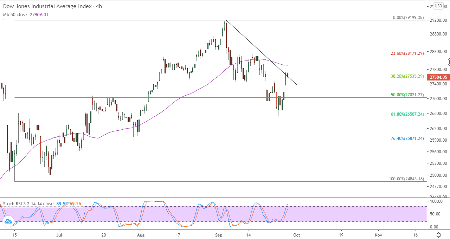Select the 100.00%(24843.18) Fibonacci label

point(406,179)
